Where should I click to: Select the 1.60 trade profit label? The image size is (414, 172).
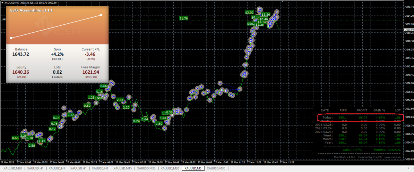pos(159,124)
